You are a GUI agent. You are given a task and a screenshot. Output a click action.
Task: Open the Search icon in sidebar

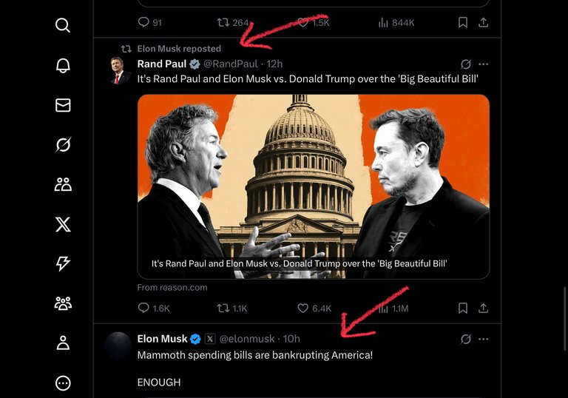coord(63,25)
